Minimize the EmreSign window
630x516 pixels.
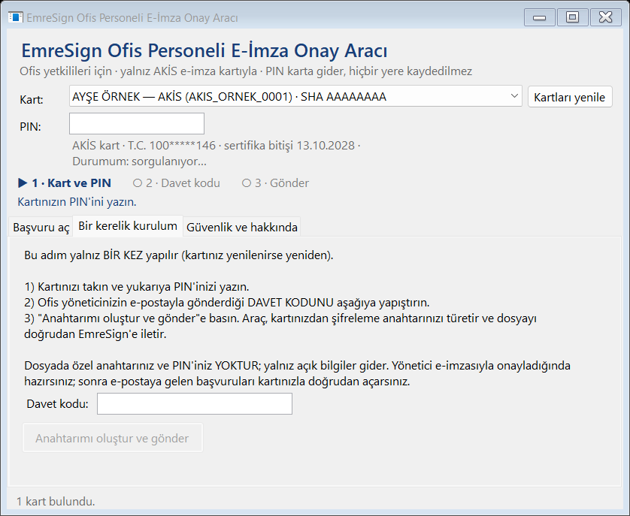click(x=539, y=18)
